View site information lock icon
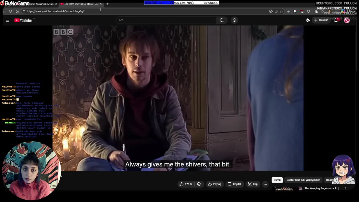Viewport: 359px width, 202px height. [x=24, y=11]
